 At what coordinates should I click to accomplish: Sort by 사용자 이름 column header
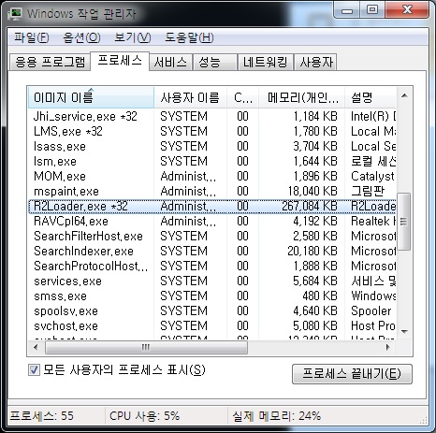click(190, 97)
